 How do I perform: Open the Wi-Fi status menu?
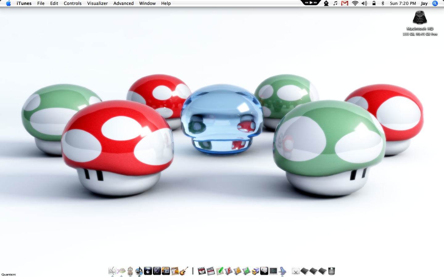click(x=355, y=3)
